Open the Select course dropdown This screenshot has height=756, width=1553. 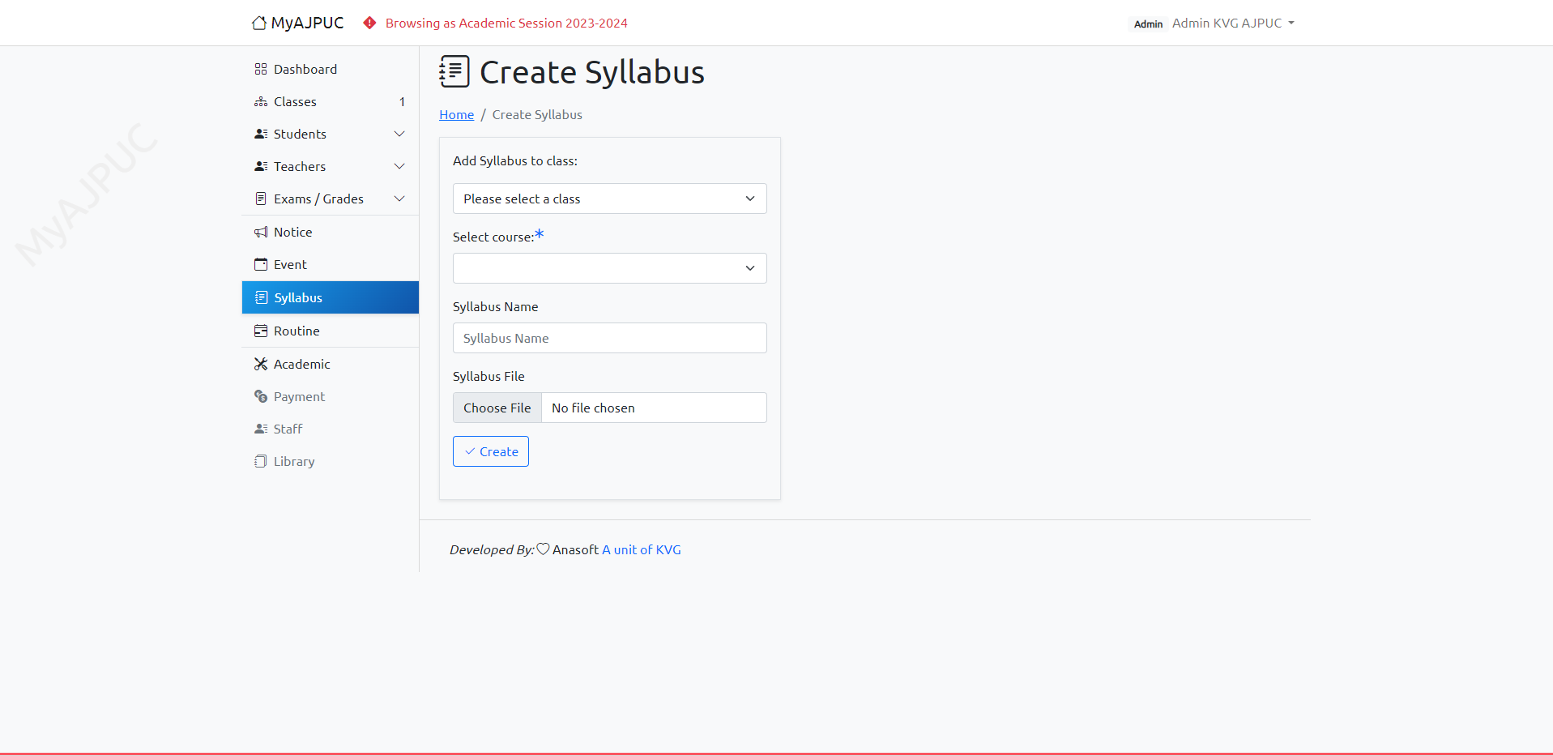pos(609,268)
